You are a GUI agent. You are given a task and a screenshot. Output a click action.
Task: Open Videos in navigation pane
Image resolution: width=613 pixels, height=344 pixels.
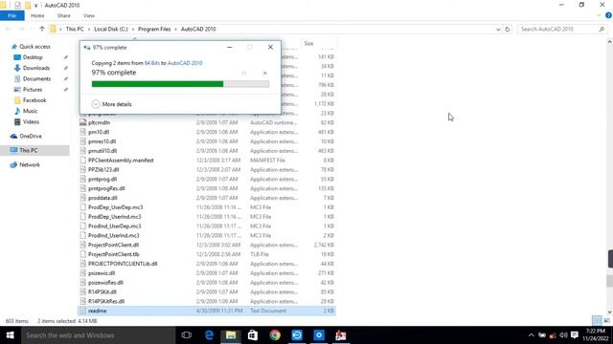tap(31, 121)
